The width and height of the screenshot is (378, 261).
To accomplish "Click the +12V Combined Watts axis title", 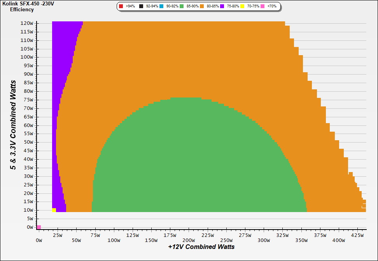I will 201,247.
